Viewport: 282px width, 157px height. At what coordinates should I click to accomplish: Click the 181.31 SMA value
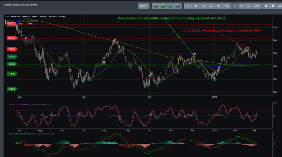pos(32,24)
